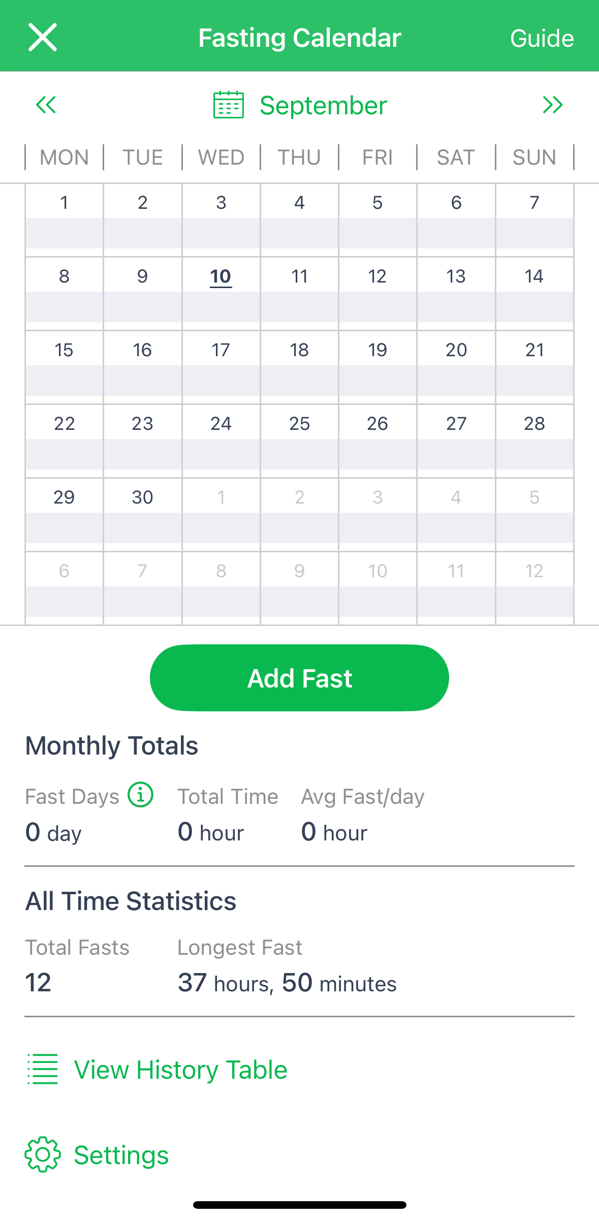Select September 1 on the calendar
The height and width of the screenshot is (1221, 599).
tap(64, 203)
